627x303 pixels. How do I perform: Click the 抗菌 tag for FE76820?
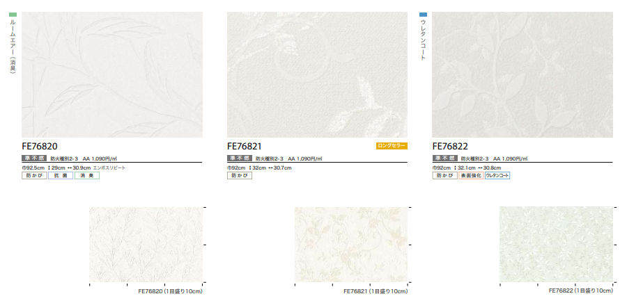pyautogui.click(x=60, y=176)
